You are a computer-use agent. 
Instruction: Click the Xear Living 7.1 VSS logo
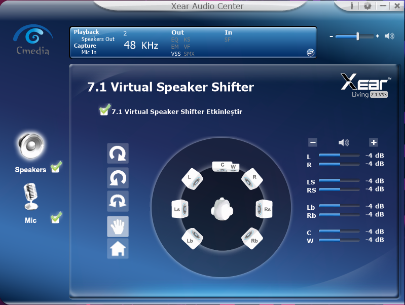coord(366,86)
